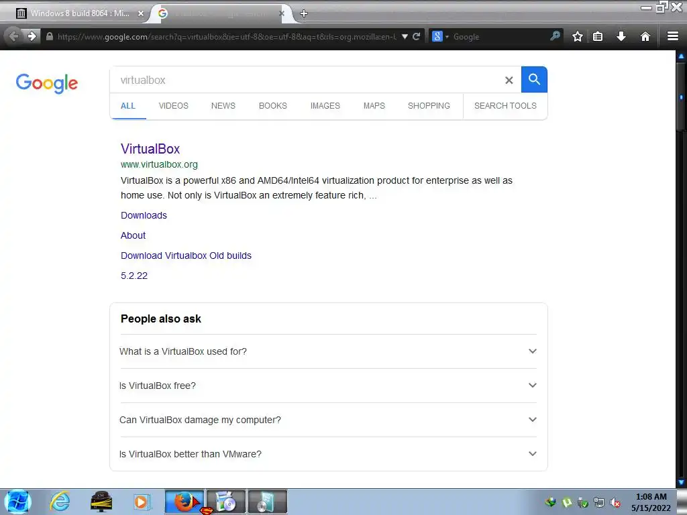The image size is (687, 515).
Task: Reload the page with the refresh icon
Action: coord(416,36)
